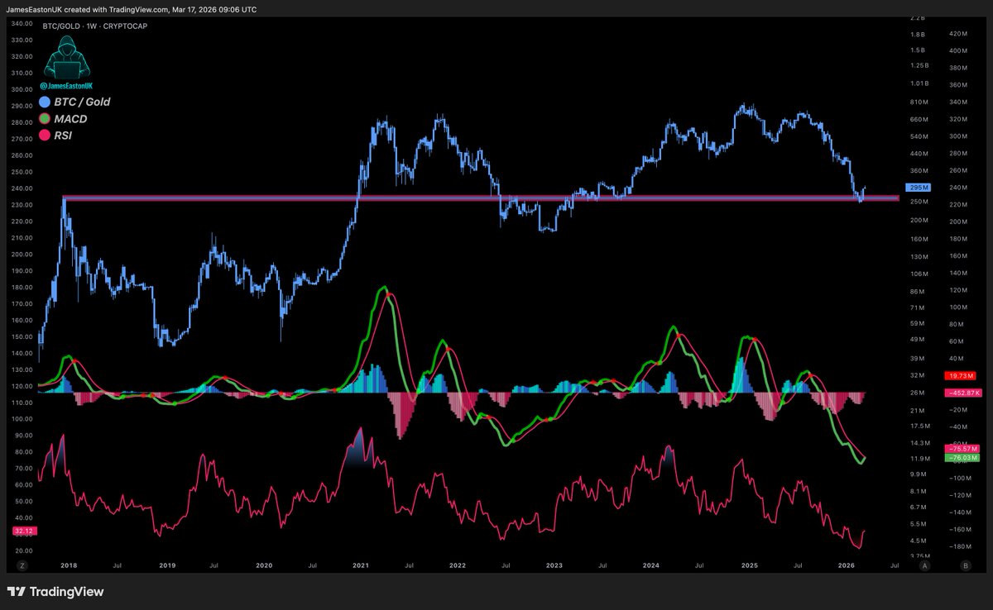Click the hooded hacker avatar logo

[x=66, y=58]
